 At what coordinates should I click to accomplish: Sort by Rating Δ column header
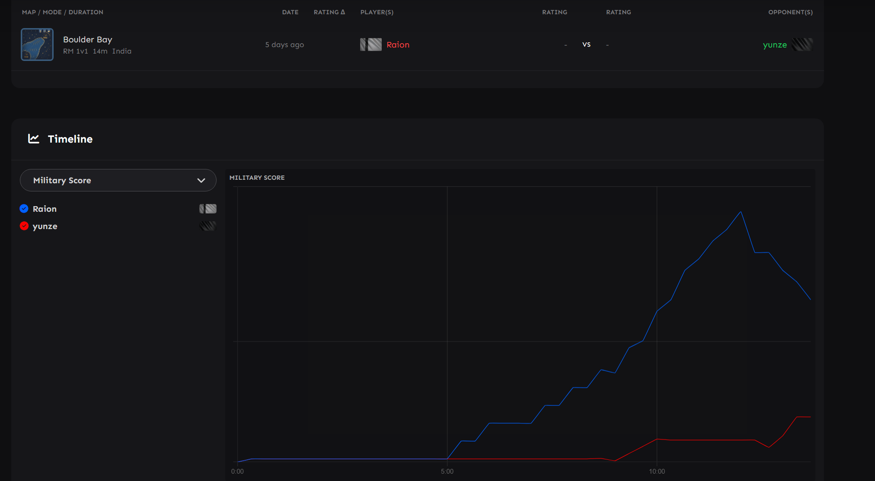point(329,12)
